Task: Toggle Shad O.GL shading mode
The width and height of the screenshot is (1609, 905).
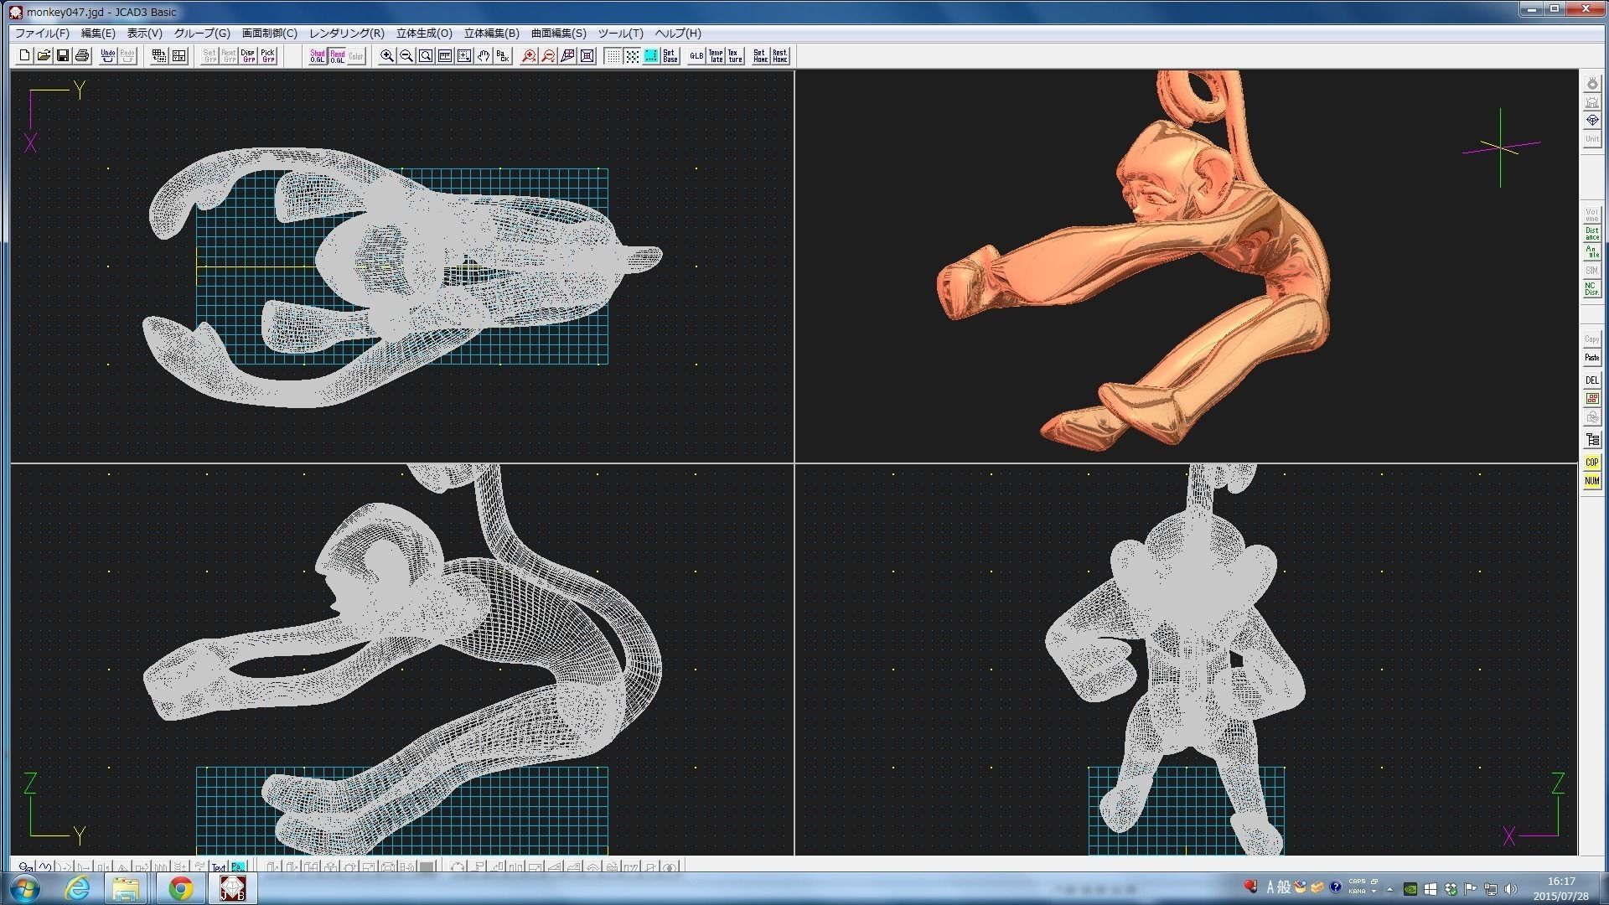Action: click(318, 56)
